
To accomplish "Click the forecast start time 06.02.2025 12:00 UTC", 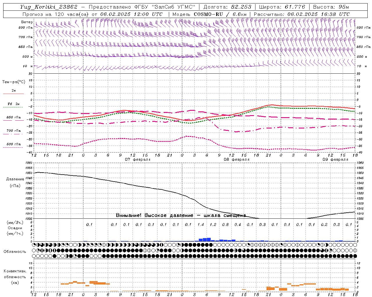I will click(x=131, y=14).
